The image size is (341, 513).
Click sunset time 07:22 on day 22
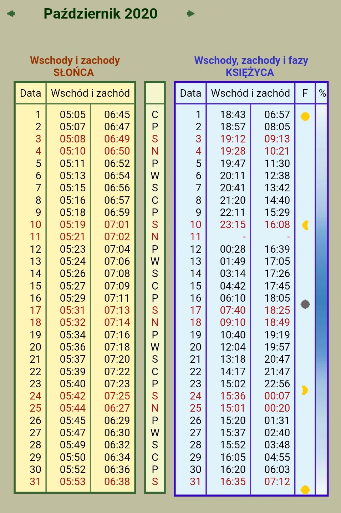117,372
